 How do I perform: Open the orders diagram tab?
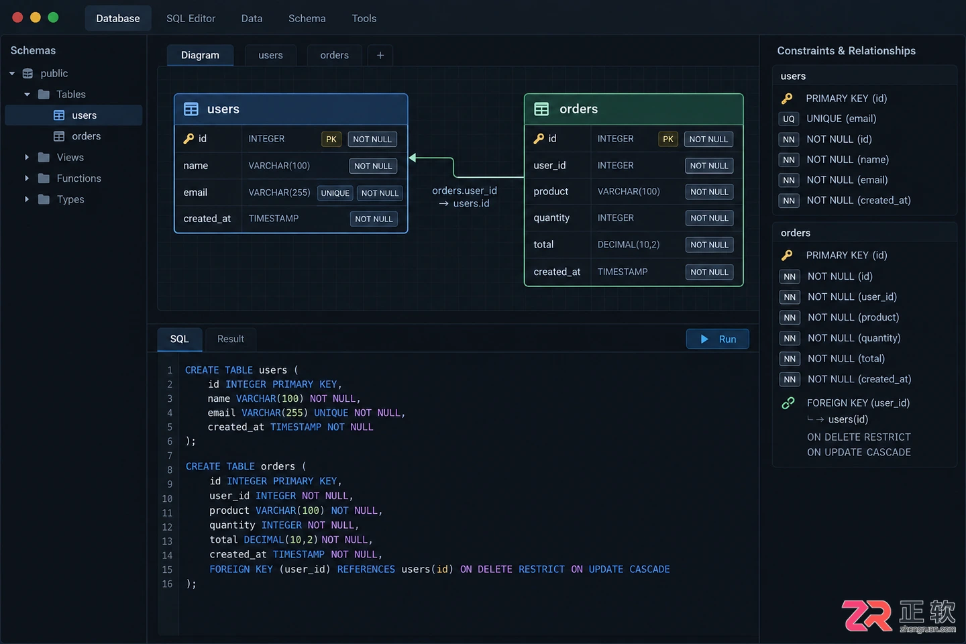pyautogui.click(x=335, y=55)
